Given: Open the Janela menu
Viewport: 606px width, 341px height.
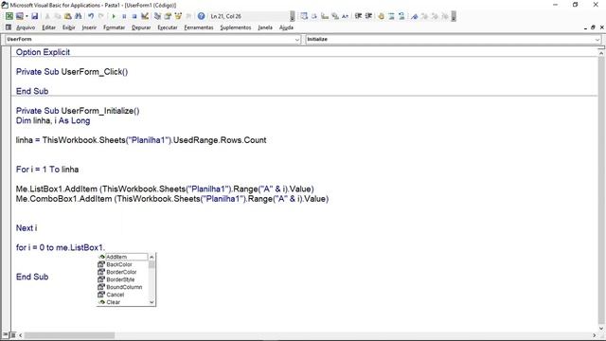Looking at the screenshot, I should pyautogui.click(x=265, y=27).
